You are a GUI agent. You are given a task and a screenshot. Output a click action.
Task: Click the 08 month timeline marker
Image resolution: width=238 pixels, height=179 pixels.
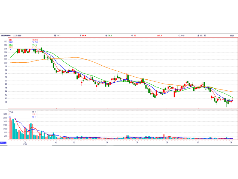click(x=231, y=143)
